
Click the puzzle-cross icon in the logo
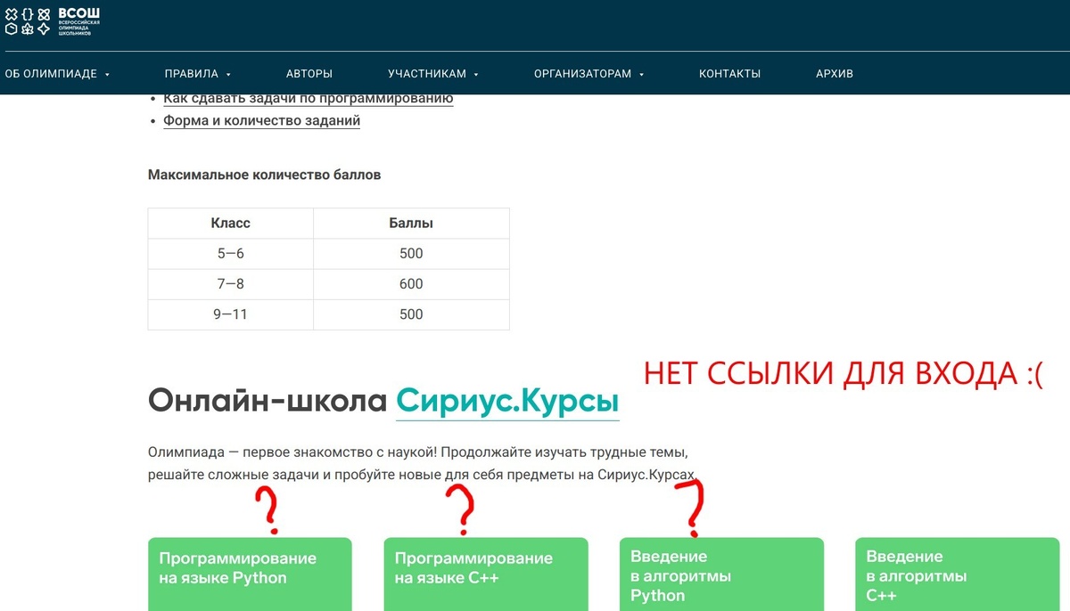(12, 14)
